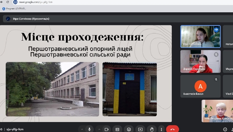Select Віра Сотнікова video tile
Screen dimensions: 233x132
click(200, 37)
